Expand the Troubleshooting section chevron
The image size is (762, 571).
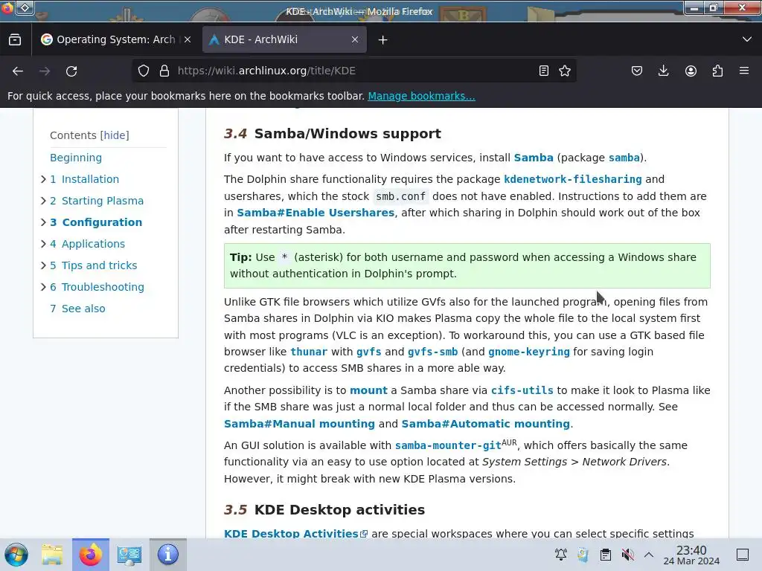click(x=43, y=287)
